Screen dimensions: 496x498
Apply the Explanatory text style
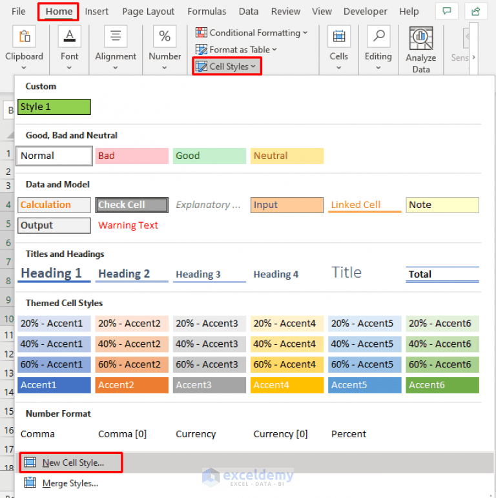[x=209, y=205]
